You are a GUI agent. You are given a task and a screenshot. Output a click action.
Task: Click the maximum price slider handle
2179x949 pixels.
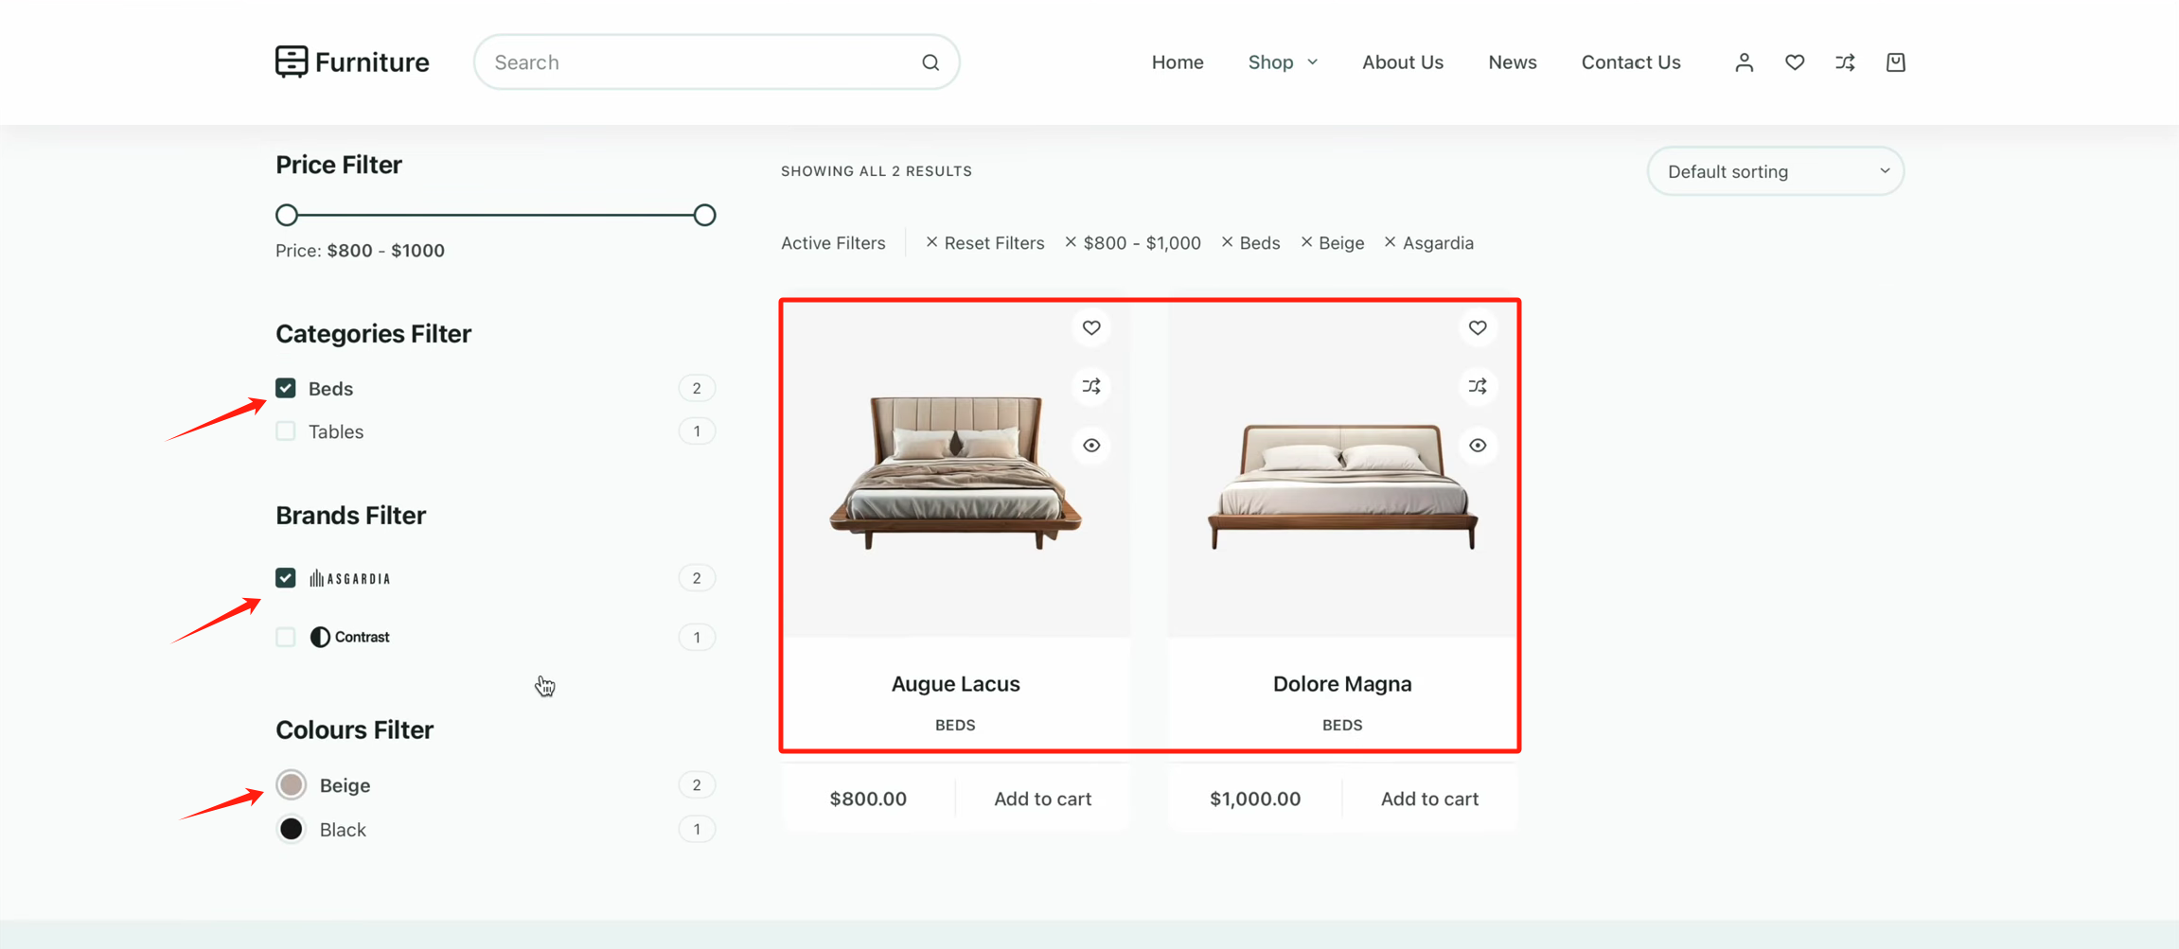coord(704,215)
